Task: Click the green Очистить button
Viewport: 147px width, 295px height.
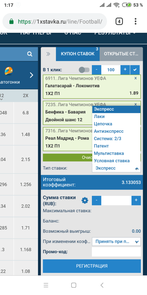Action: (67, 158)
